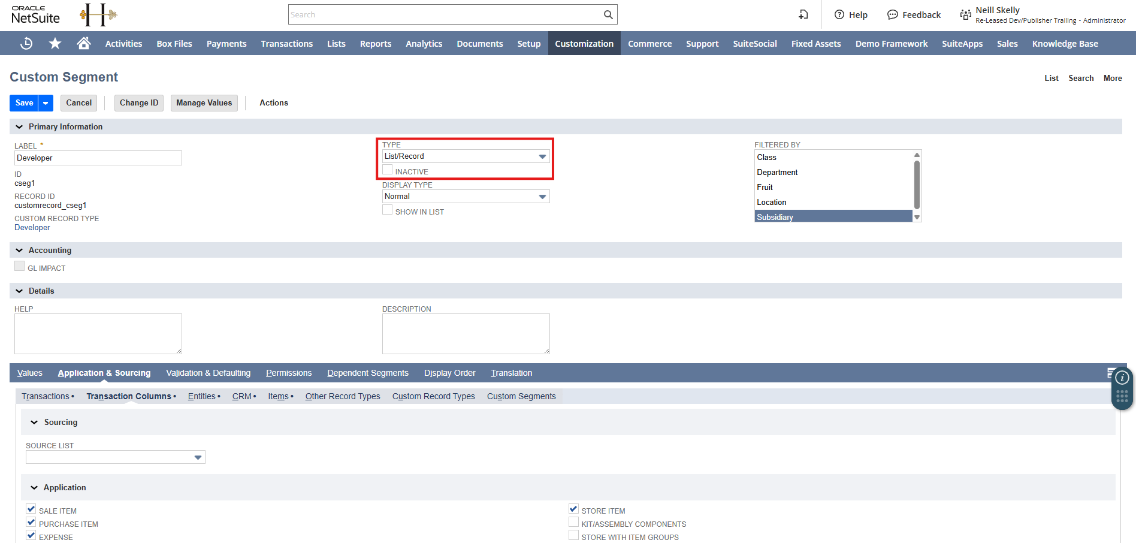Viewport: 1136px width, 543px height.
Task: Open the Feedback speech bubble icon
Action: 893,14
